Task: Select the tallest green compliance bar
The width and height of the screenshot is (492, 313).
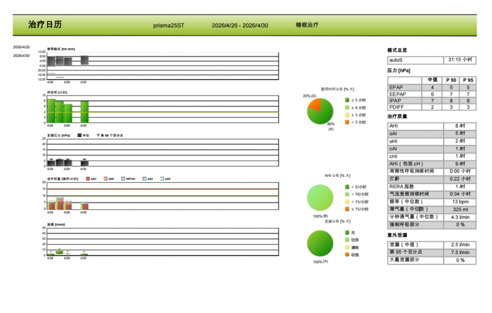Action: [x=51, y=111]
